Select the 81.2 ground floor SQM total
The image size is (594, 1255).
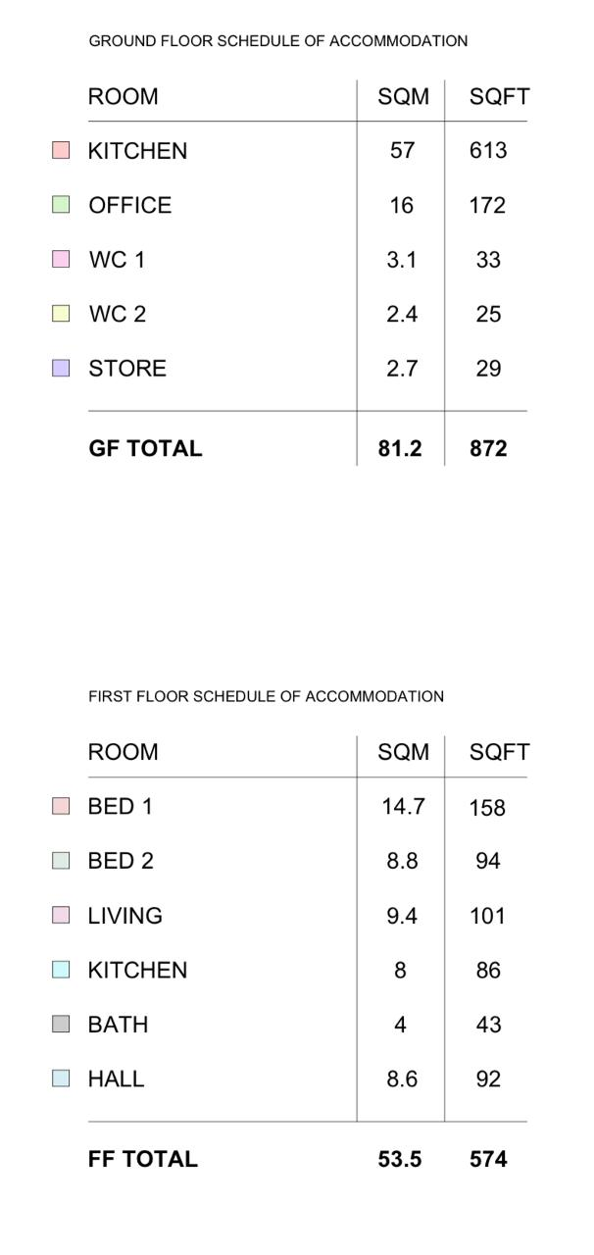pyautogui.click(x=400, y=448)
